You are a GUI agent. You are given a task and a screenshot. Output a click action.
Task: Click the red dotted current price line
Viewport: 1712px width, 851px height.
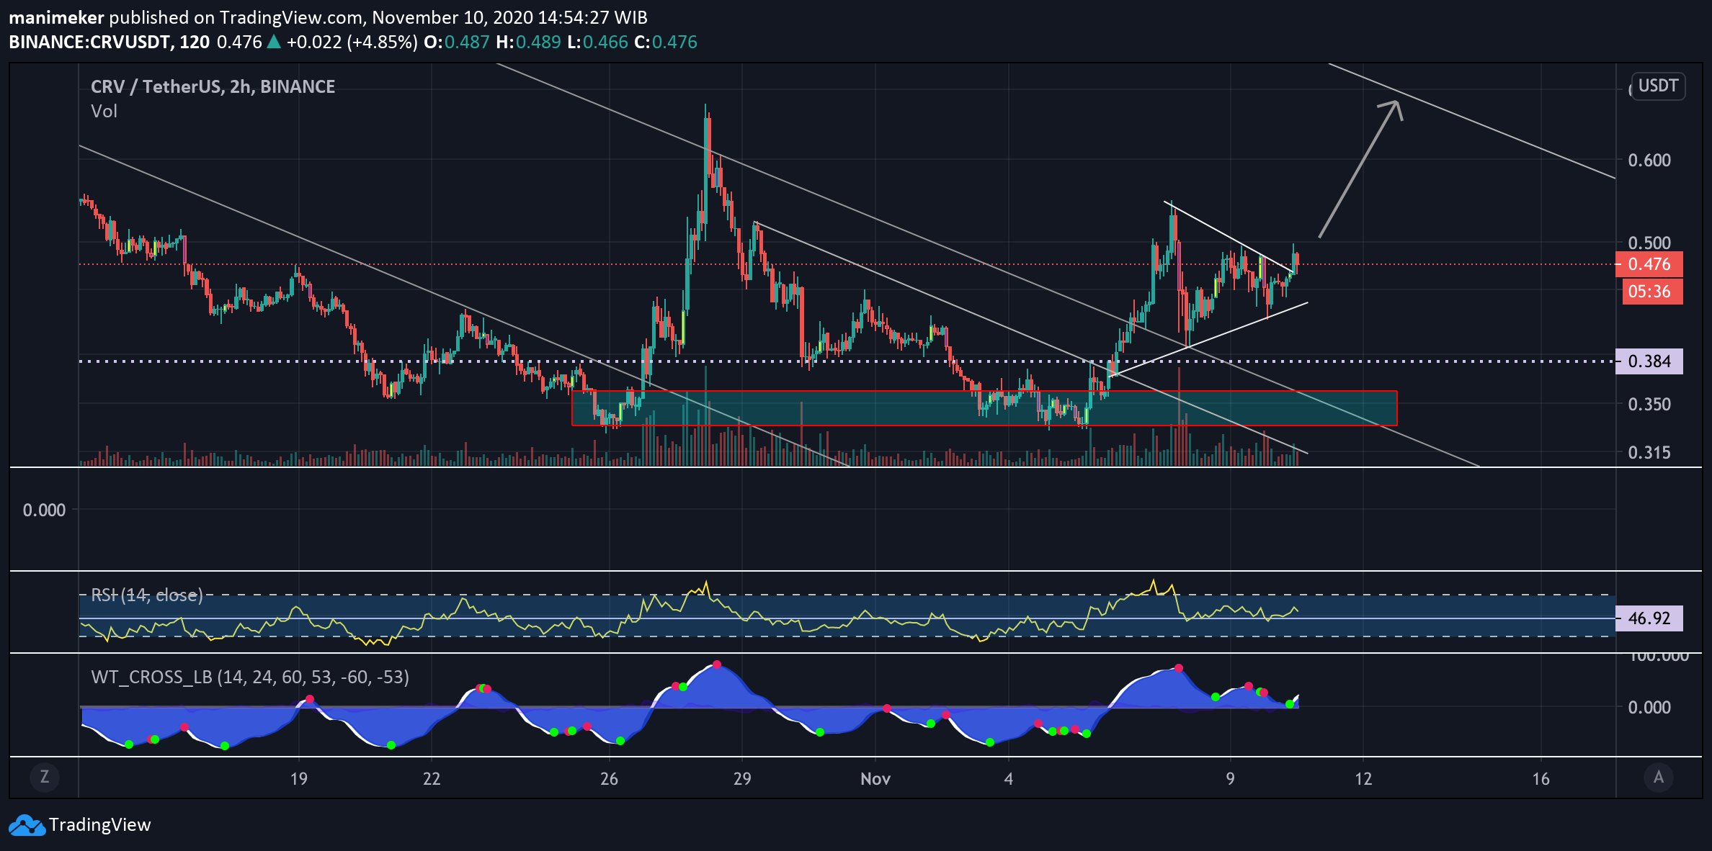[847, 264]
